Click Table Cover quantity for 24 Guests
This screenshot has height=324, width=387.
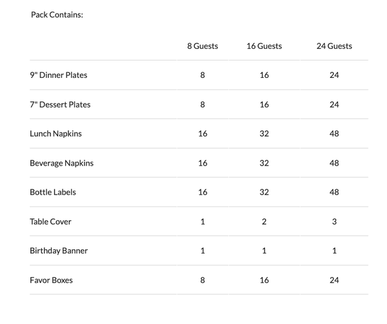point(334,221)
